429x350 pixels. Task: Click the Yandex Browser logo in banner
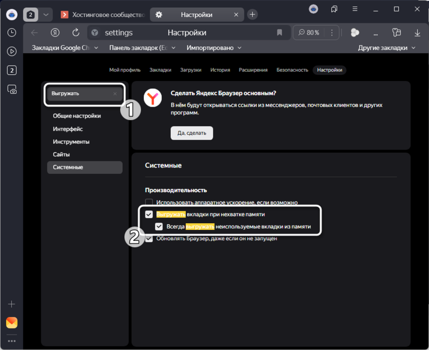point(153,97)
